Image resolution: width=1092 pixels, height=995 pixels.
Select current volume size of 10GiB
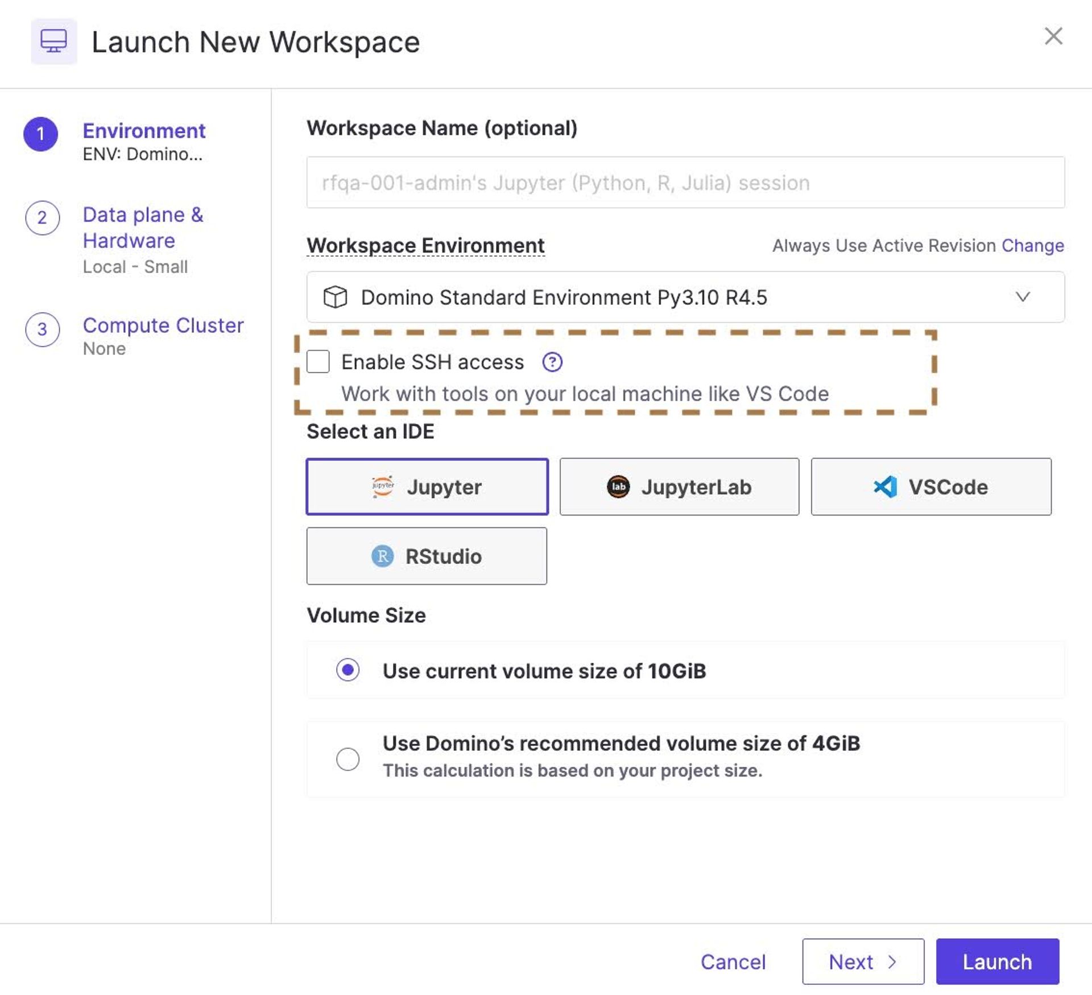pos(348,670)
